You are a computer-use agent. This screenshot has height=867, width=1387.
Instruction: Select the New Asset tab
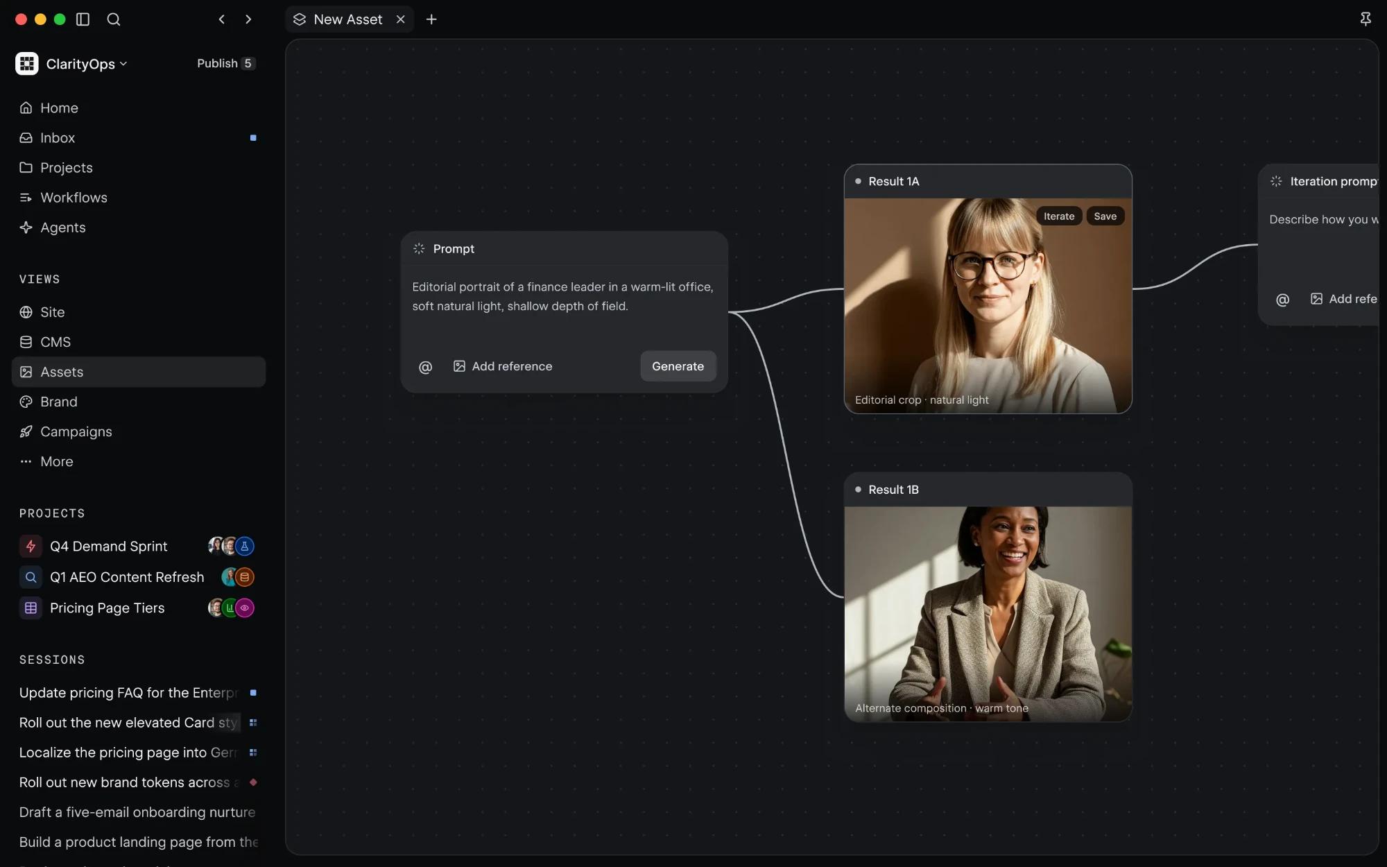point(349,19)
